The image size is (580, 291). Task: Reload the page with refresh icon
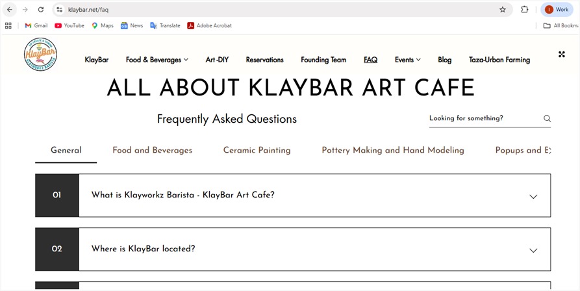point(41,10)
